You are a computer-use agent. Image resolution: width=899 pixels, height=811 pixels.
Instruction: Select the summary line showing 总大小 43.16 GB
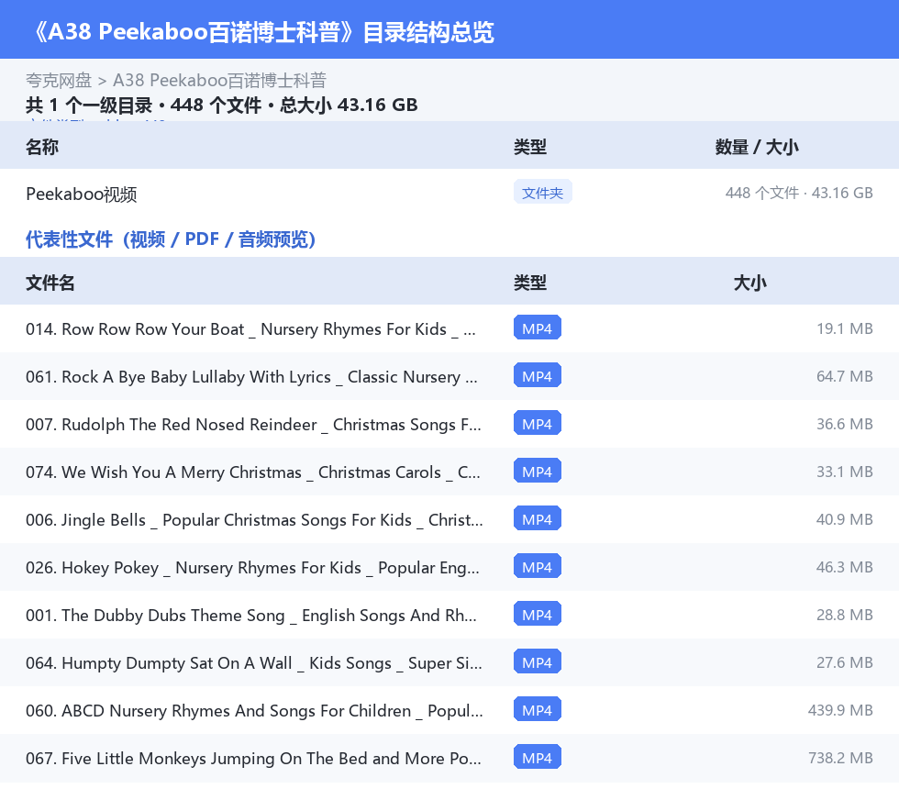coord(222,105)
